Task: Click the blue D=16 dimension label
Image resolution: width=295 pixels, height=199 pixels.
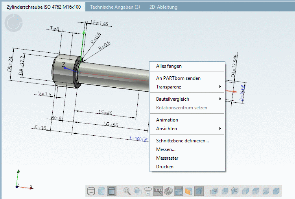Action: (242, 93)
